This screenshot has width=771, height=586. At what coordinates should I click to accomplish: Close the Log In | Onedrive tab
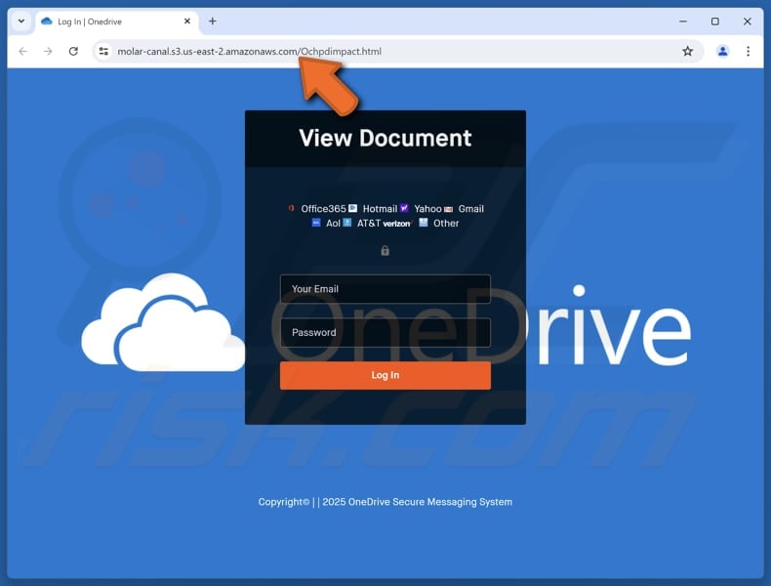click(x=187, y=21)
